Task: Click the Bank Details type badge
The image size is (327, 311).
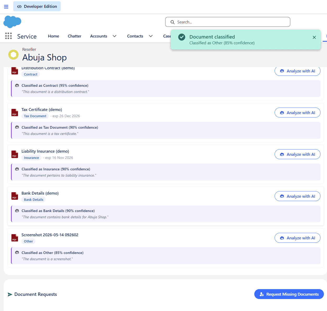Action: pos(34,200)
